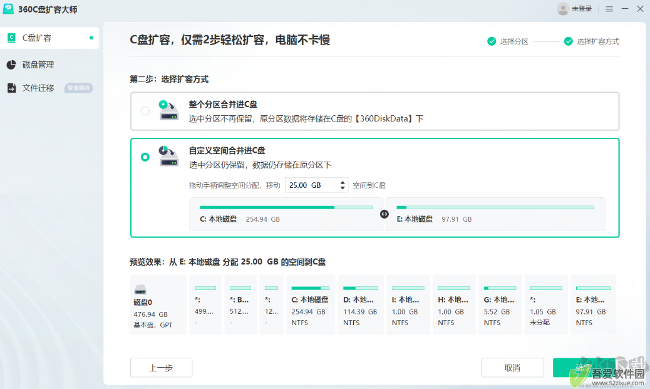Minimize the window
Image resolution: width=650 pixels, height=389 pixels.
[625, 9]
